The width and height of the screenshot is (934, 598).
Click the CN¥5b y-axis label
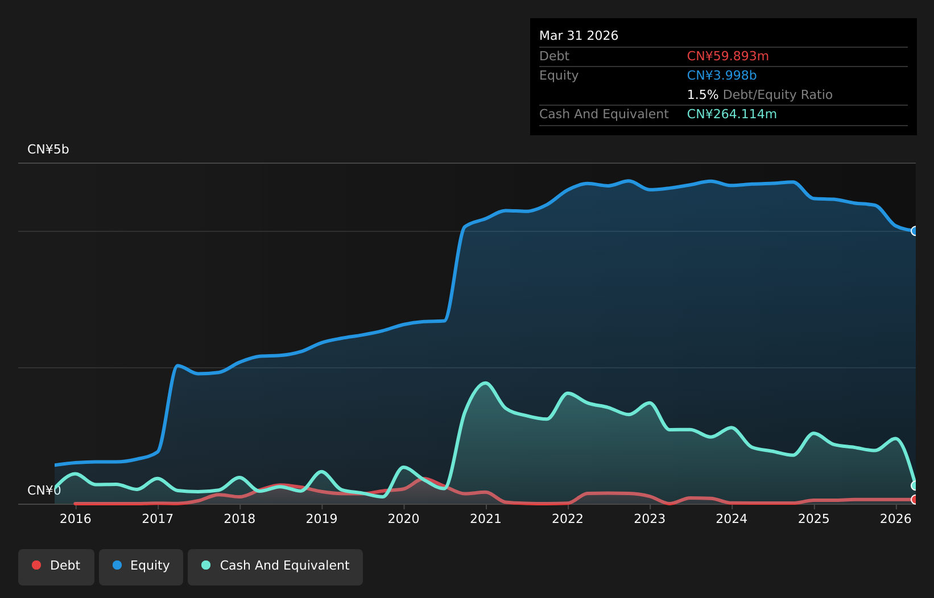click(48, 149)
